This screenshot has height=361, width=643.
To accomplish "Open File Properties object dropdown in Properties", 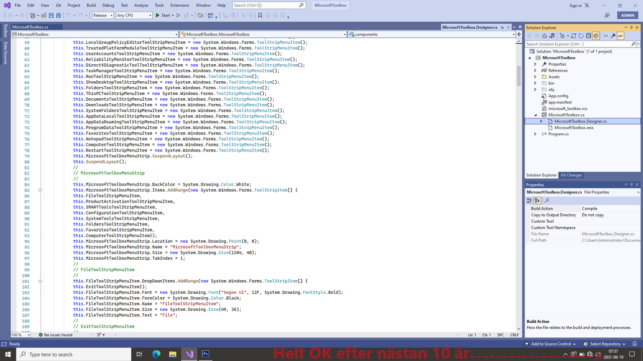I will (x=583, y=192).
